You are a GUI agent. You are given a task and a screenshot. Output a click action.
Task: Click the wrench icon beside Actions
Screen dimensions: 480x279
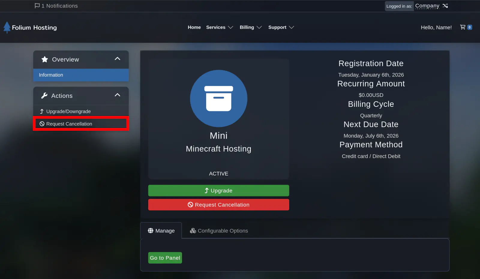point(44,96)
